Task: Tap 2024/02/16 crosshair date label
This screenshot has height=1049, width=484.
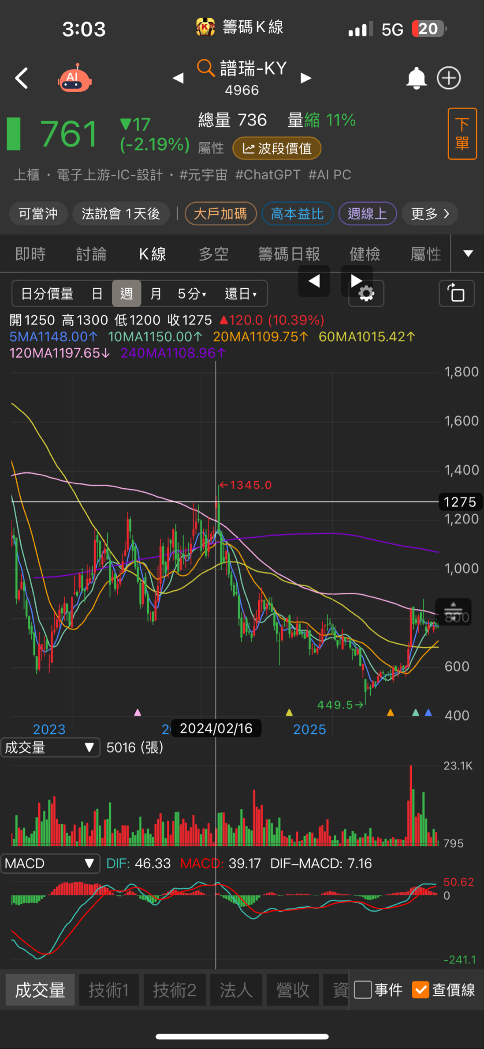Action: [216, 728]
